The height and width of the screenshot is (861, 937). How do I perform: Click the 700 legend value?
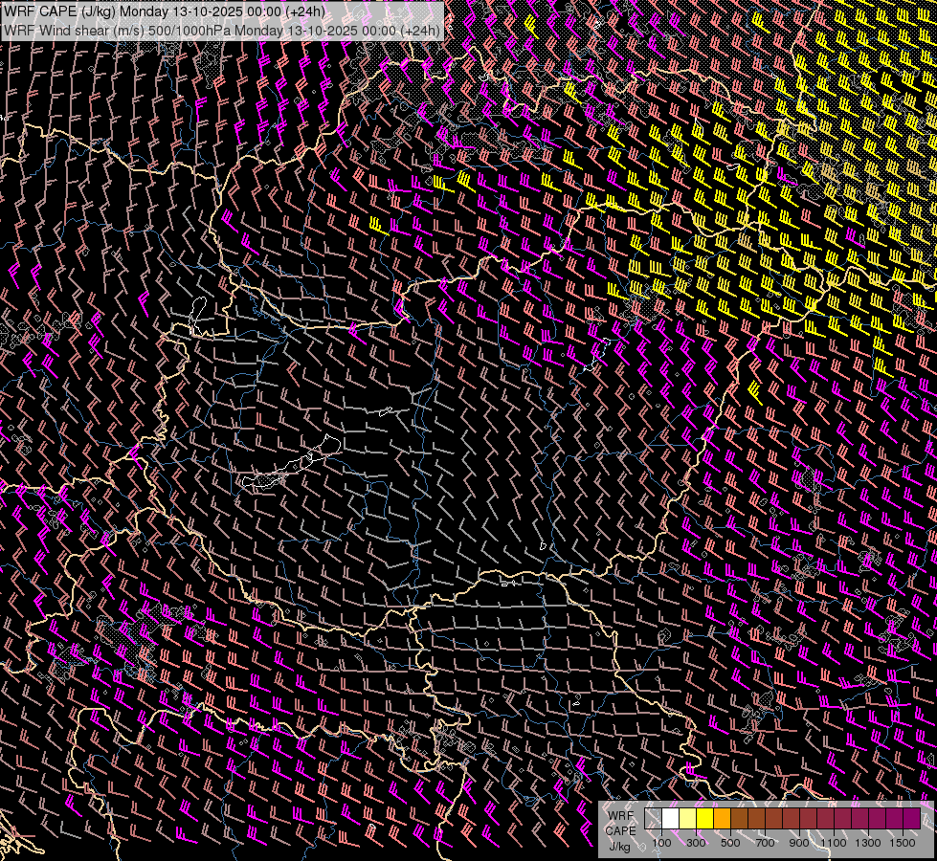click(765, 843)
